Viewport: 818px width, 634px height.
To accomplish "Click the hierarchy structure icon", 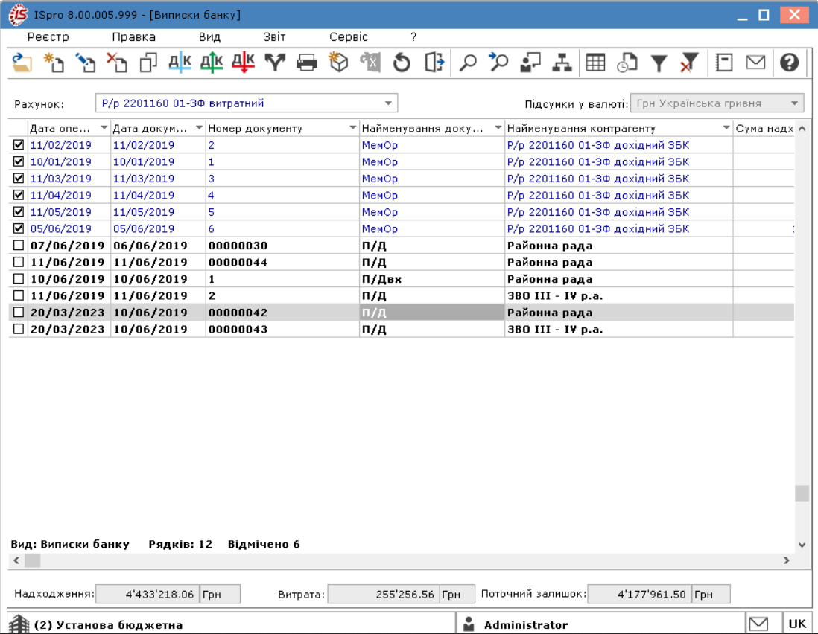I will (562, 63).
